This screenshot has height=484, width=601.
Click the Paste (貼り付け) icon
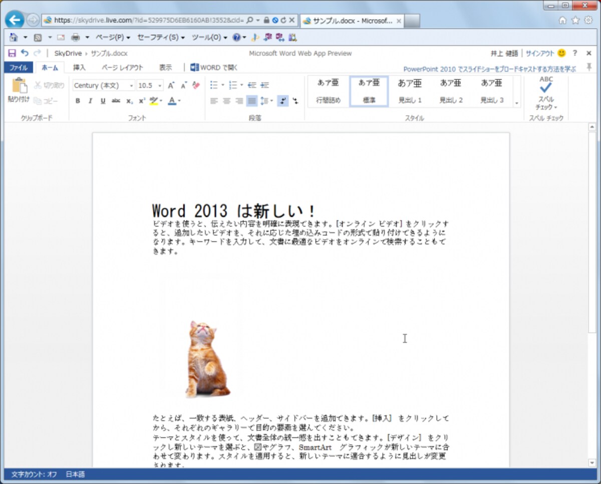click(19, 86)
